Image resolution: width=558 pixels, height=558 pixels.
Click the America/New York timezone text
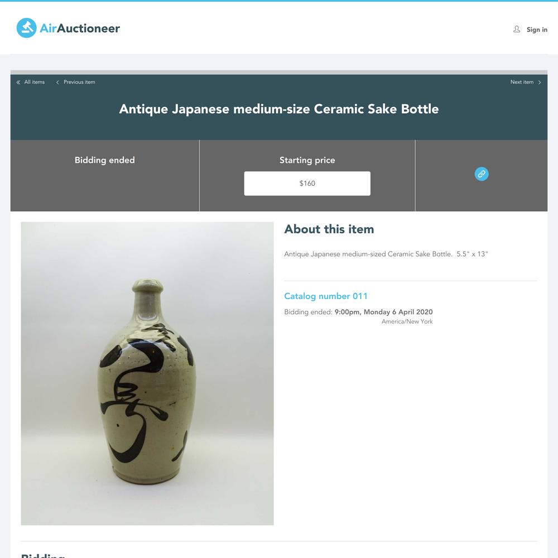coord(407,321)
